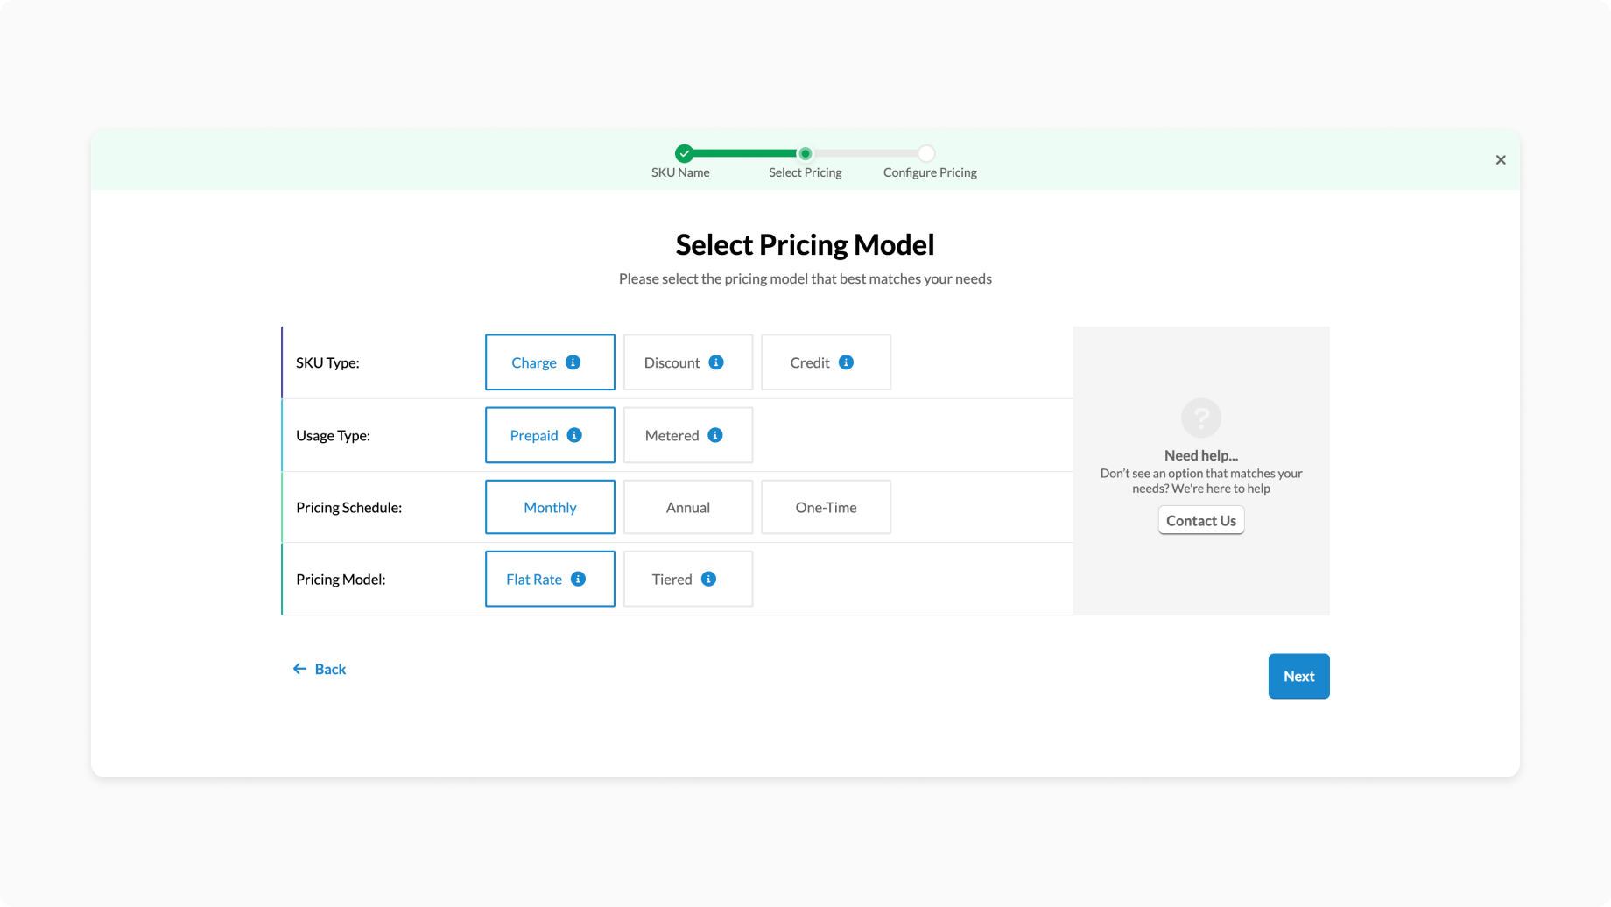The height and width of the screenshot is (907, 1611).
Task: Click the Flat Rate info icon
Action: click(x=578, y=579)
